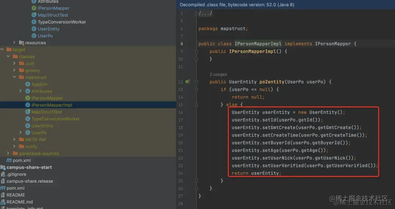This screenshot has height=209, width=395.
Task: Expand the groovy folder node
Action: pyautogui.click(x=14, y=70)
